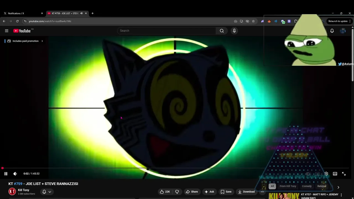Mute the video volume
This screenshot has width=354, height=199.
pos(15,174)
